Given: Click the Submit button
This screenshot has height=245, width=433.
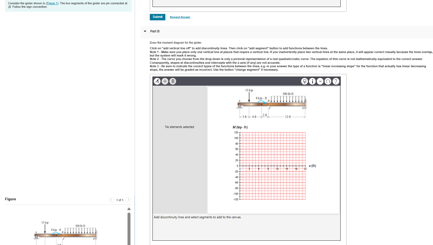Looking at the screenshot, I should [x=158, y=17].
